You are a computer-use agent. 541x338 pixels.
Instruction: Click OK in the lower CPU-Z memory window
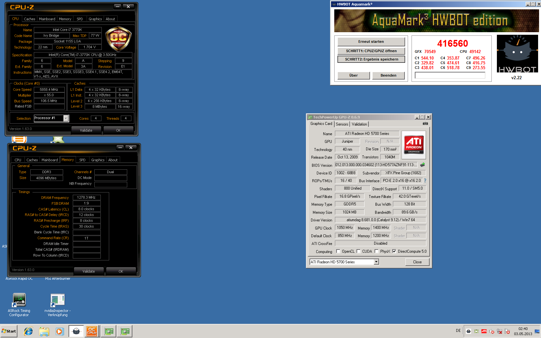121,271
